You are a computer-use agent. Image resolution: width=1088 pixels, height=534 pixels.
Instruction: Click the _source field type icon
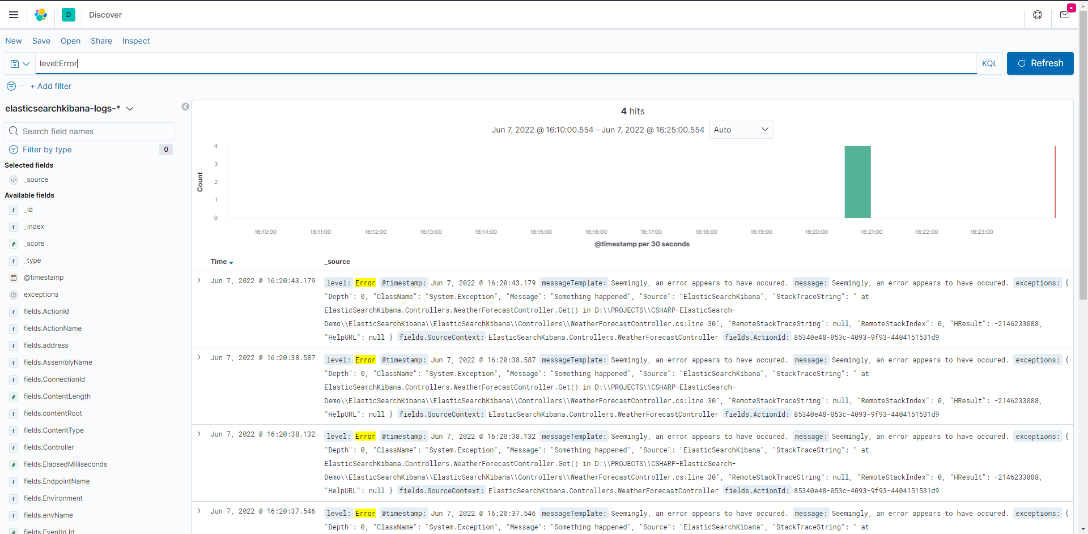pyautogui.click(x=14, y=180)
